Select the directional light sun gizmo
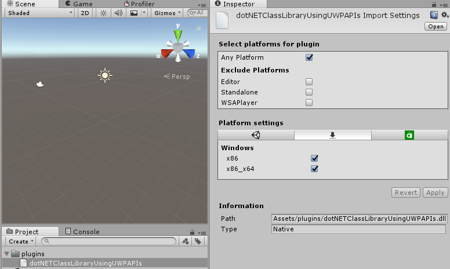The height and width of the screenshot is (269, 450). pyautogui.click(x=105, y=75)
